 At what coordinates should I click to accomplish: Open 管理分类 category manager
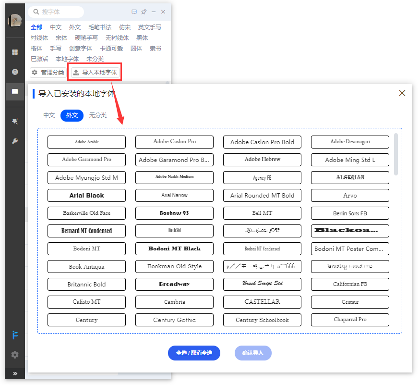pos(48,73)
